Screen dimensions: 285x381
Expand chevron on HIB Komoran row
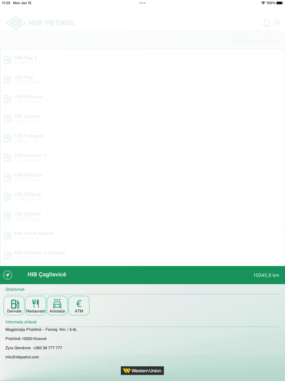(276, 177)
